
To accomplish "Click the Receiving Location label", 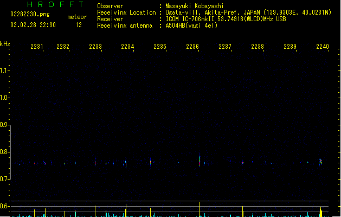I will tap(126, 12).
